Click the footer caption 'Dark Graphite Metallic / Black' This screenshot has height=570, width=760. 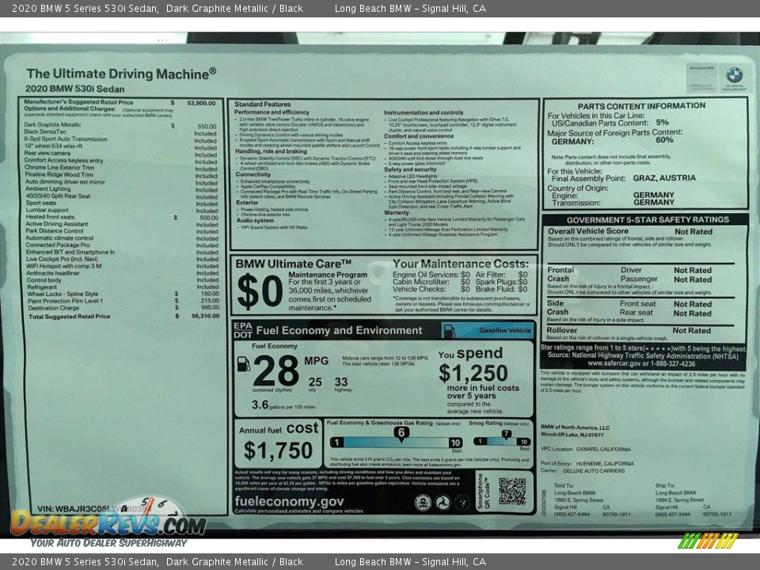(x=234, y=562)
